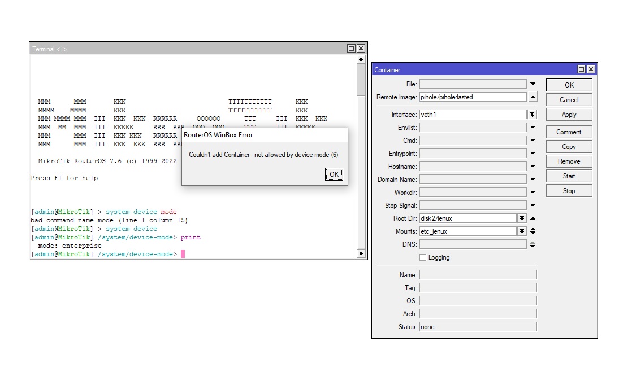Viewport: 619px width, 389px height.
Task: Click the Cmd input field
Action: tap(473, 141)
